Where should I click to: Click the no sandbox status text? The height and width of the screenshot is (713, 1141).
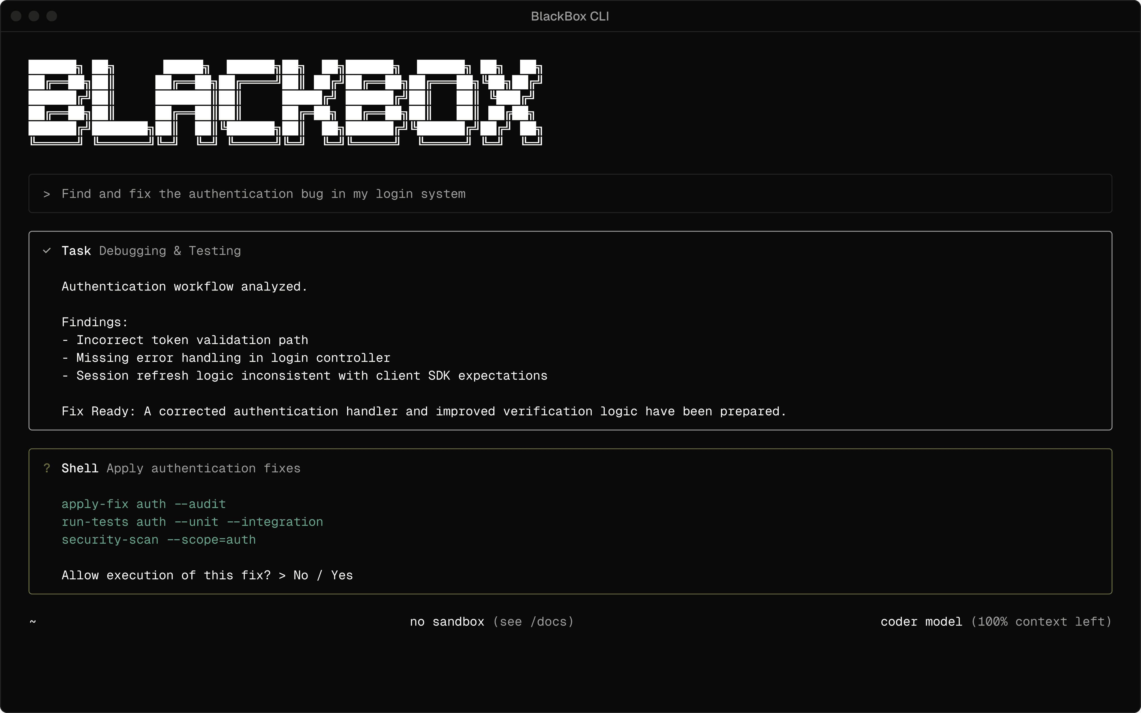tap(447, 622)
